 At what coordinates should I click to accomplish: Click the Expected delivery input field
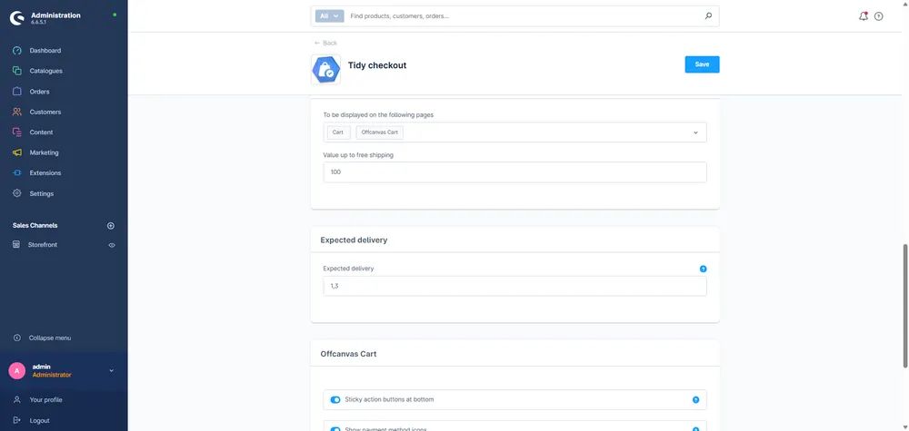click(x=514, y=286)
